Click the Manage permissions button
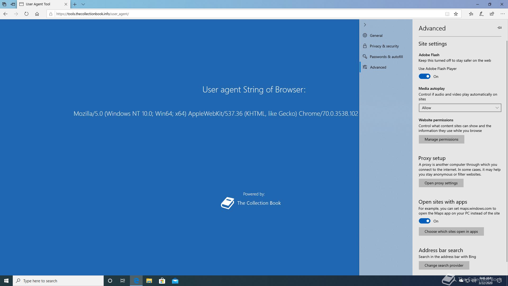This screenshot has width=508, height=286. coord(441,139)
